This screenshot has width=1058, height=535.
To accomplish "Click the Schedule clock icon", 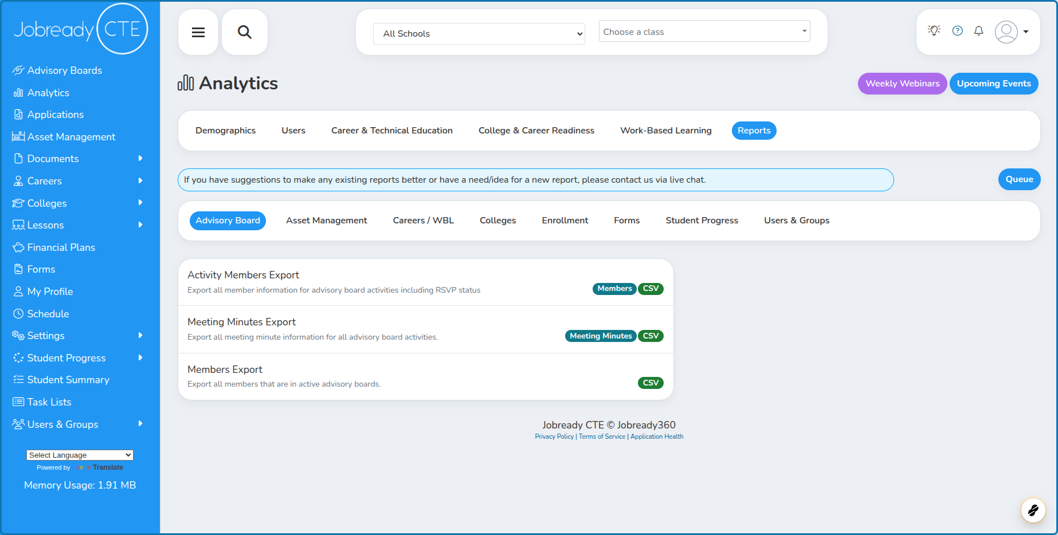I will point(18,314).
